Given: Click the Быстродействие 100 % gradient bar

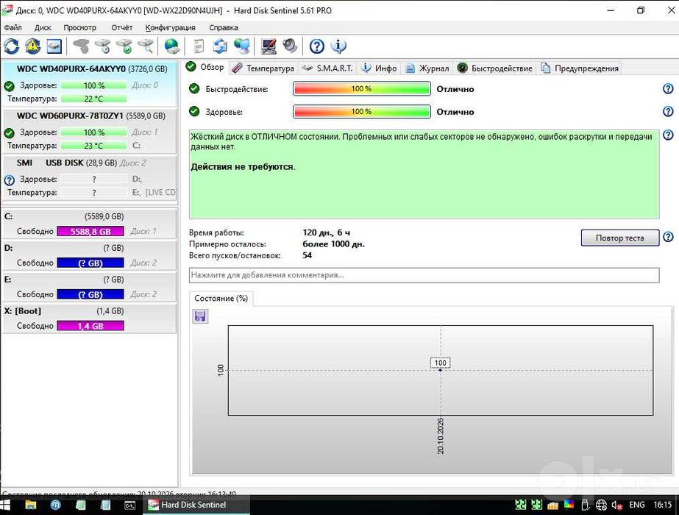Looking at the screenshot, I should coord(362,89).
